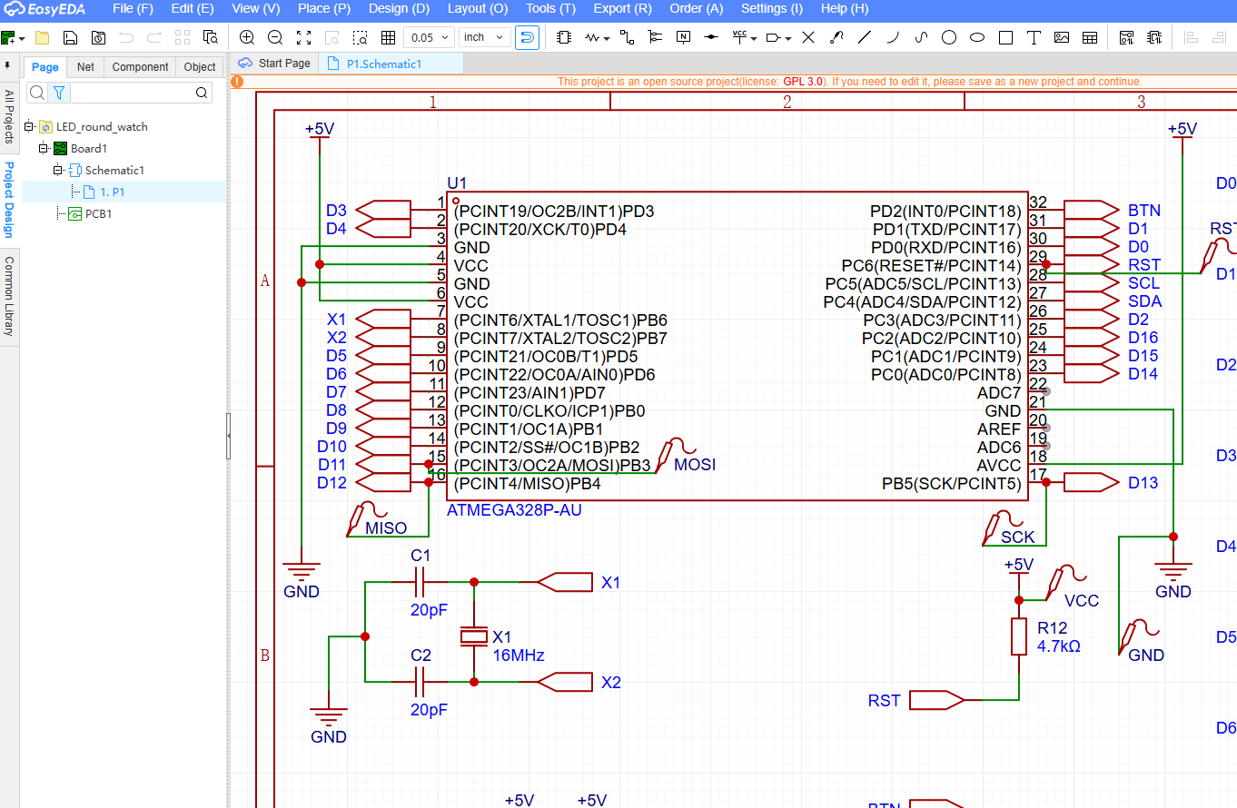Switch to the Net tab

coord(85,67)
